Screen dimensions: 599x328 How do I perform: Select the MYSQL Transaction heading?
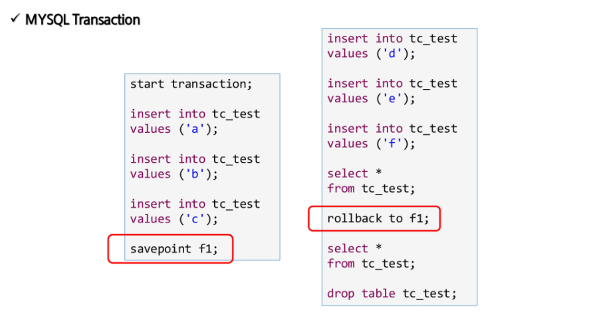82,20
